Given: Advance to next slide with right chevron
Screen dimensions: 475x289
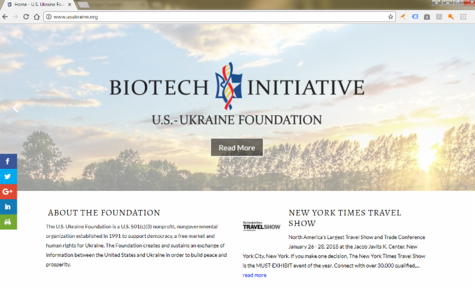Looking at the screenshot, I should tap(460, 108).
